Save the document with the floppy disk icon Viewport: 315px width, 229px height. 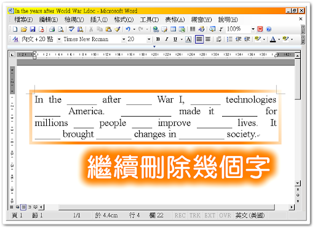[33, 29]
